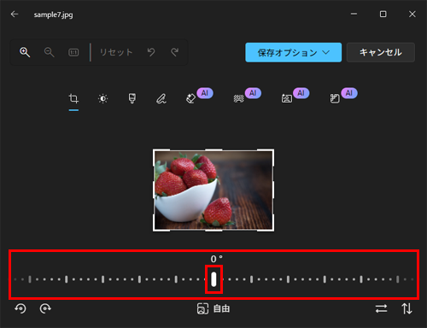This screenshot has width=427, height=328.
Task: Click the rotation slider white handle
Action: pos(213,279)
